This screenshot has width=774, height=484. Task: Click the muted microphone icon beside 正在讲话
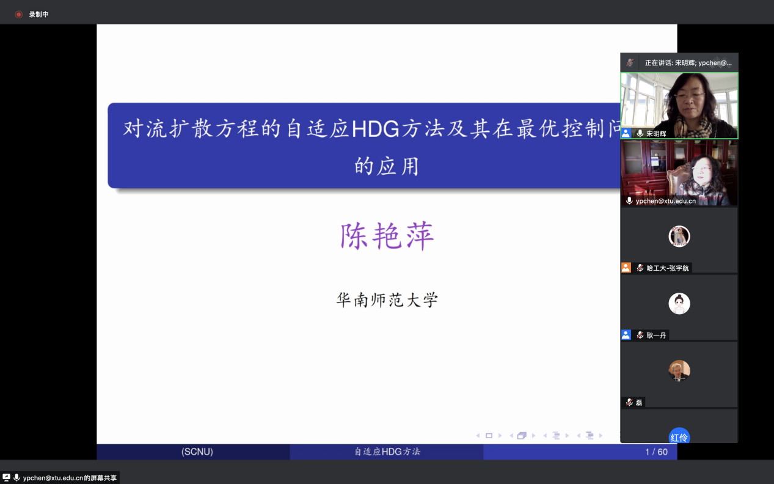point(630,62)
